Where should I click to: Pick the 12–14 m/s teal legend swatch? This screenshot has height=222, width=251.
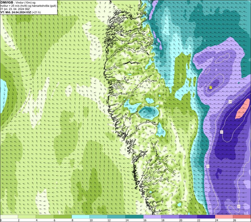pos(116,216)
